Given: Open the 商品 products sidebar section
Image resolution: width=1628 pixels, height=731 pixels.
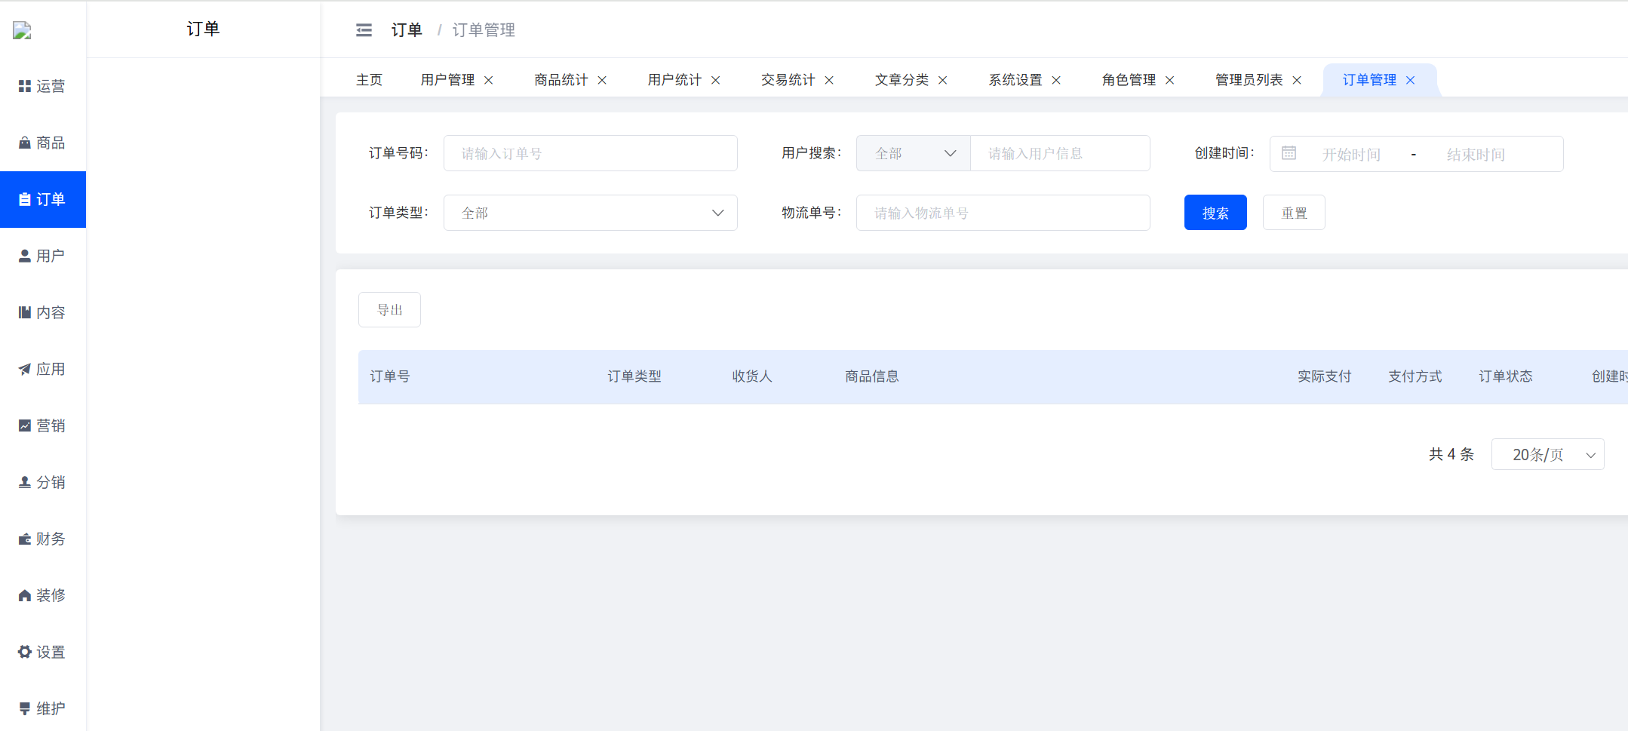Looking at the screenshot, I should pyautogui.click(x=42, y=143).
